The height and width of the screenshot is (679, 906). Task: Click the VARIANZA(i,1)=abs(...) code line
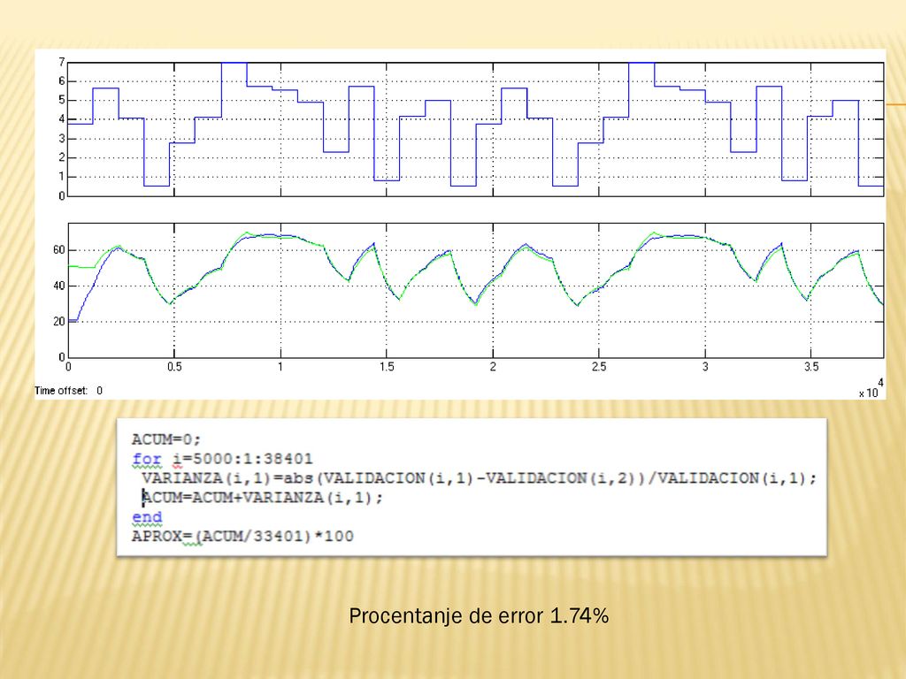click(x=479, y=478)
